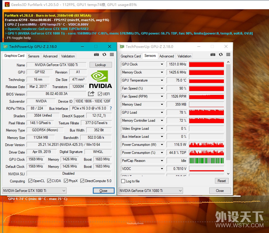Click the GPU Load red graph bar
269x233 pixels.
[x=206, y=112]
